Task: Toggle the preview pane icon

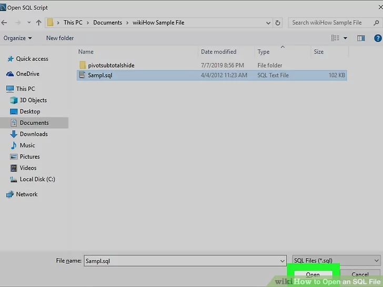Action: point(361,38)
